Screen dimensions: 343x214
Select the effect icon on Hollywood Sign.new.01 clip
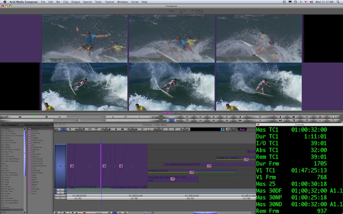(173, 179)
